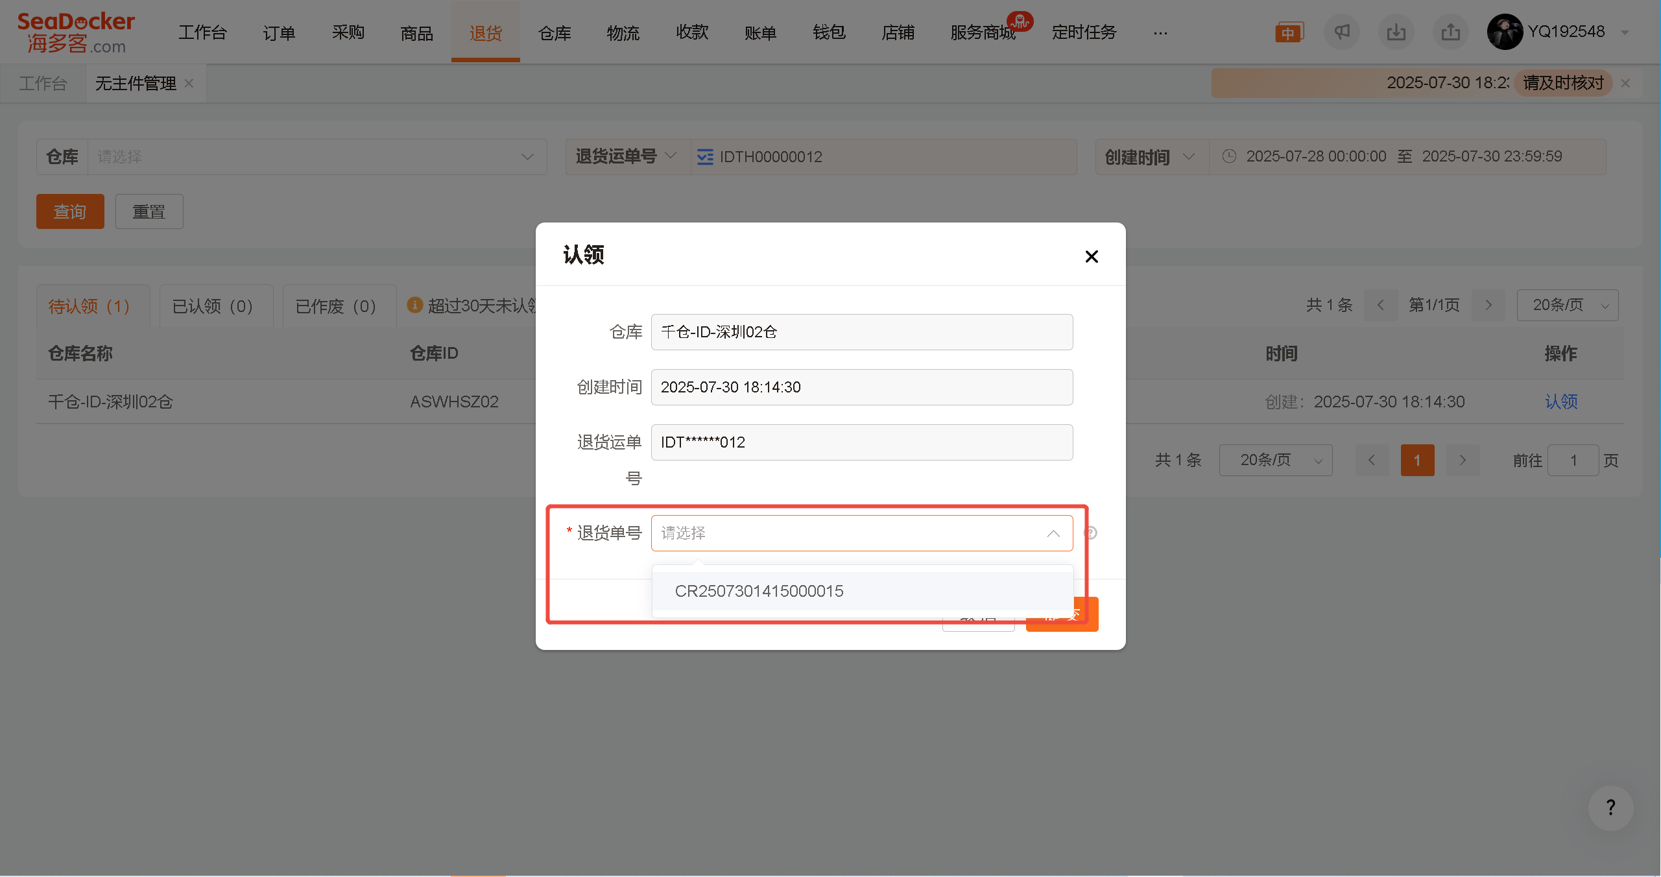Change the 创建时间 filter type dropdown
Screen dimensions: 1661x877
coord(1152,157)
